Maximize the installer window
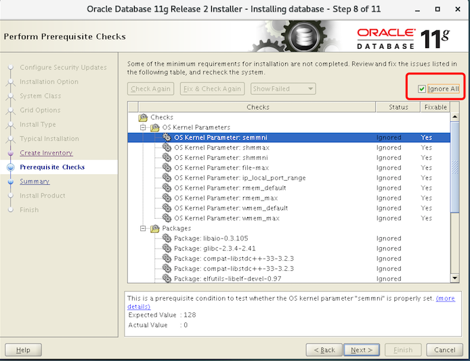470x361 pixels. pyautogui.click(x=437, y=9)
